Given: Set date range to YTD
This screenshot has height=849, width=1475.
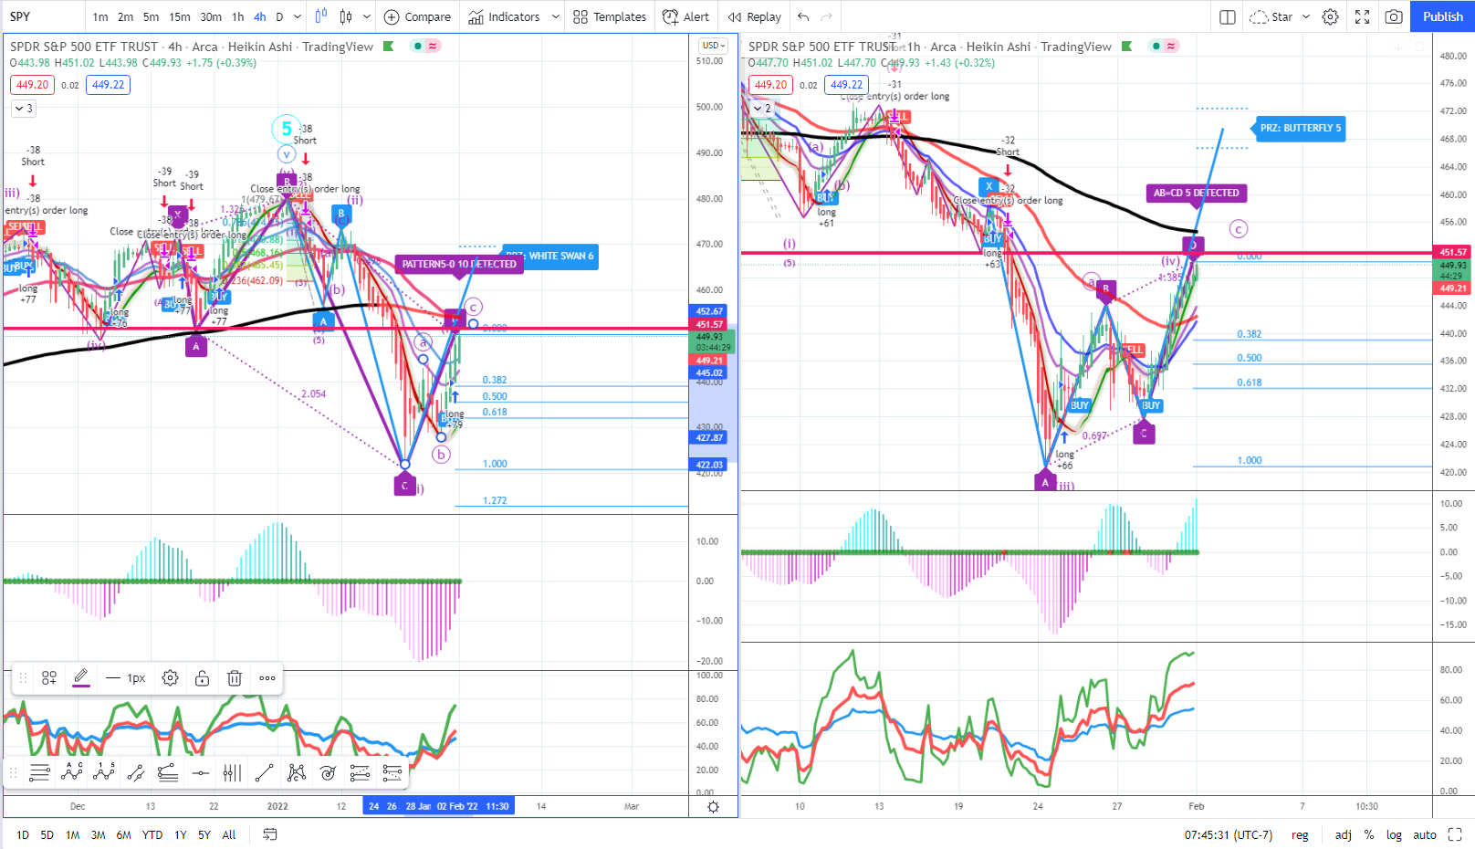Looking at the screenshot, I should [x=152, y=834].
